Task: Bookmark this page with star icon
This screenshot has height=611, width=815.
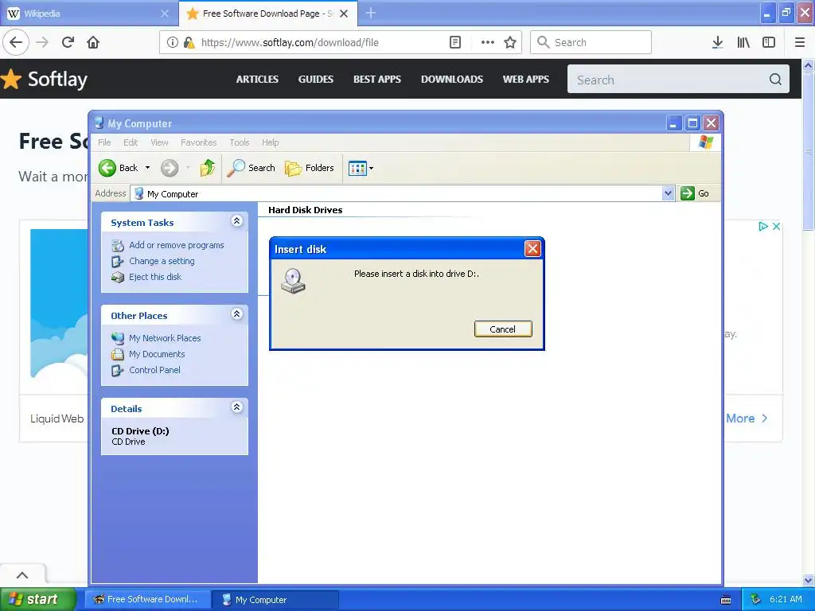Action: (510, 42)
